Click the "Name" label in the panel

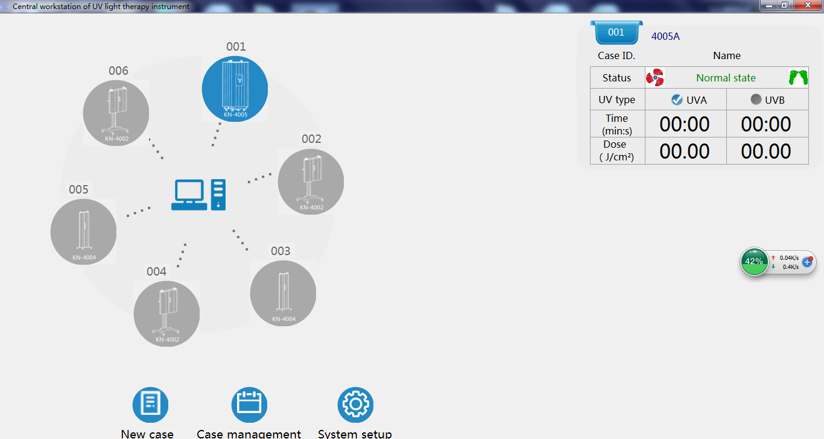pyautogui.click(x=727, y=55)
